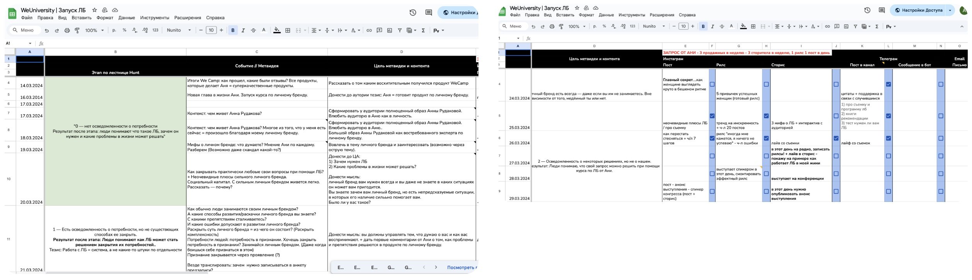The width and height of the screenshot is (972, 280).
Task: Collapse the toolbar in the right window
Action: [x=962, y=26]
